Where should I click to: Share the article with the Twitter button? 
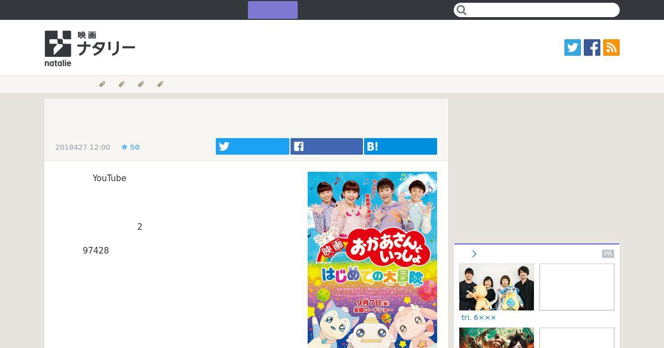(x=252, y=146)
